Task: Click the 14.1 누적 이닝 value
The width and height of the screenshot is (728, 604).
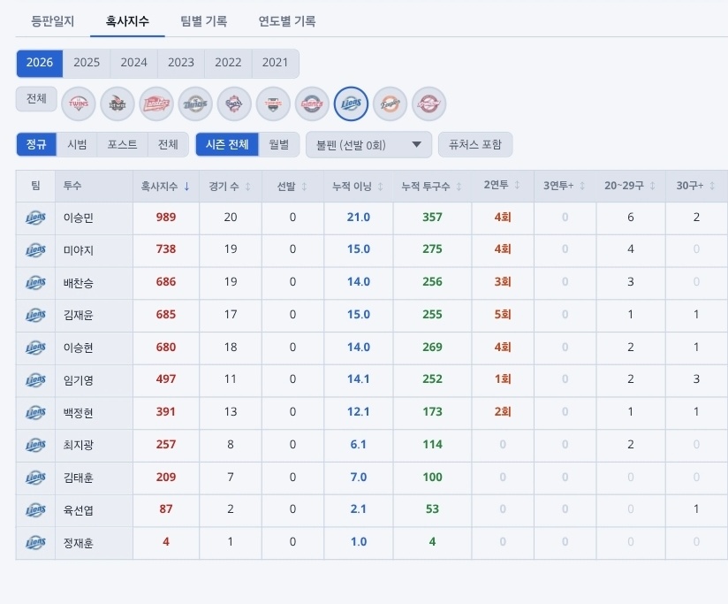Action: tap(359, 379)
